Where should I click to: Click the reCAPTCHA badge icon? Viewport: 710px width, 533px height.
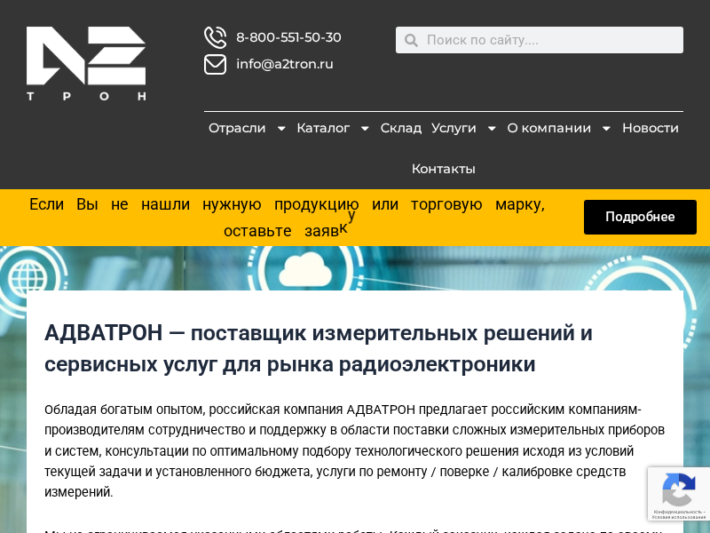pyautogui.click(x=678, y=489)
